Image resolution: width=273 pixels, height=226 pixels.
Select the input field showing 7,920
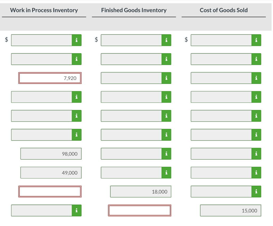point(50,78)
